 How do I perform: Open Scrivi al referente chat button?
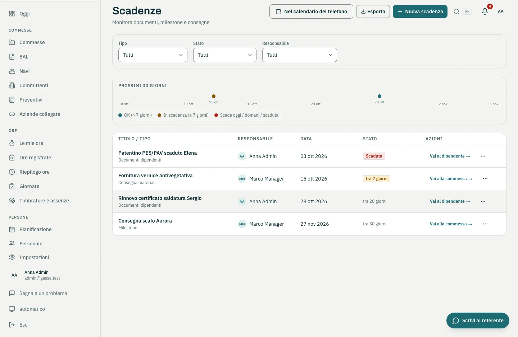point(478,320)
